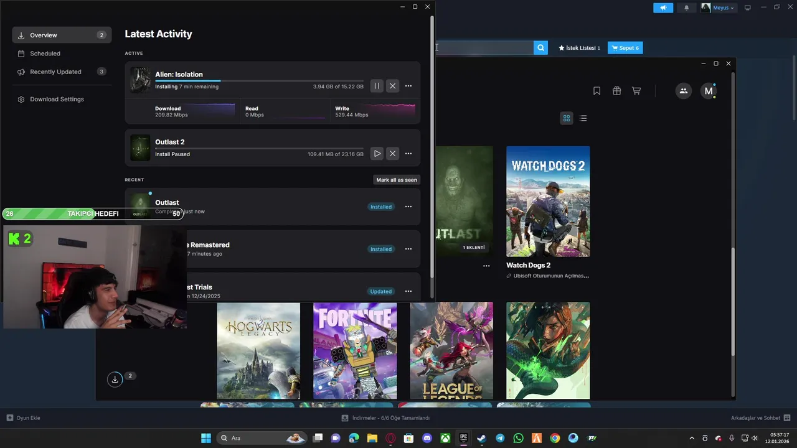797x448 pixels.
Task: Open İndirmeler status in Steam footer
Action: pyautogui.click(x=386, y=418)
